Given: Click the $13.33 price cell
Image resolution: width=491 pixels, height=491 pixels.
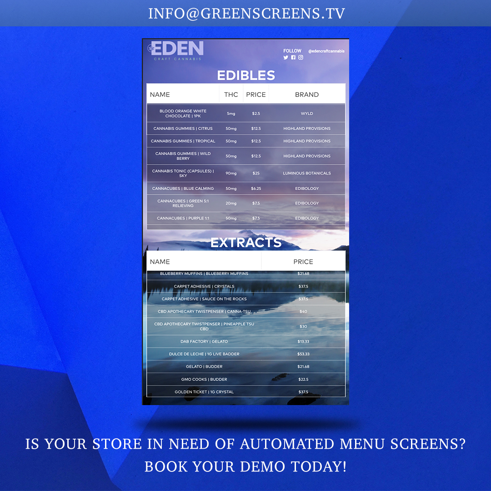Looking at the screenshot, I should click(x=303, y=341).
